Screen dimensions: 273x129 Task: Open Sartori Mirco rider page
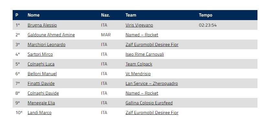(40, 54)
